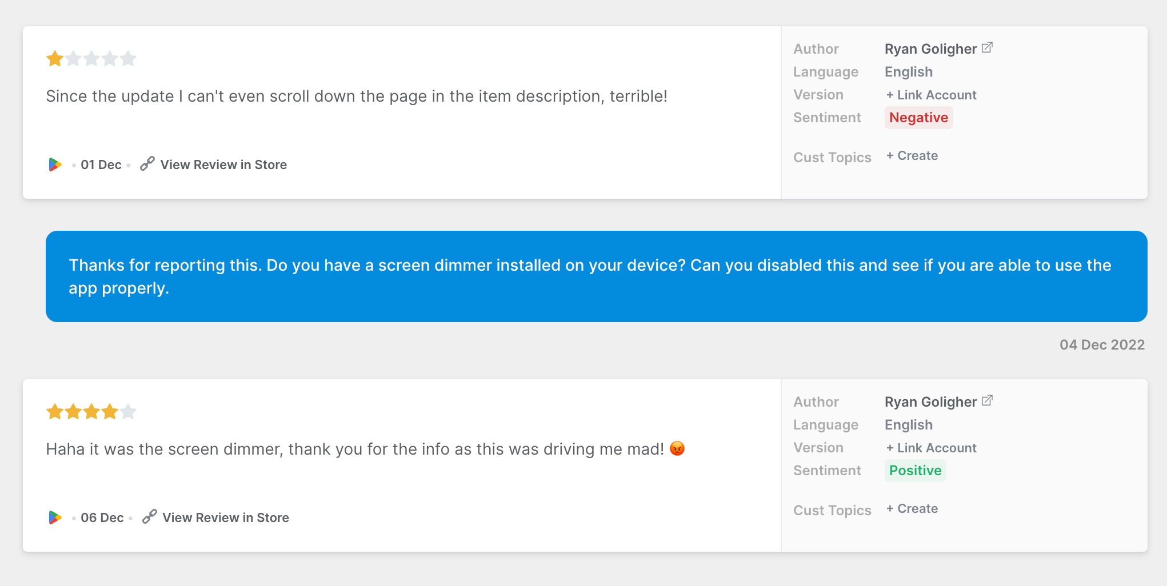Click the one-star rating in the first review

(91, 59)
